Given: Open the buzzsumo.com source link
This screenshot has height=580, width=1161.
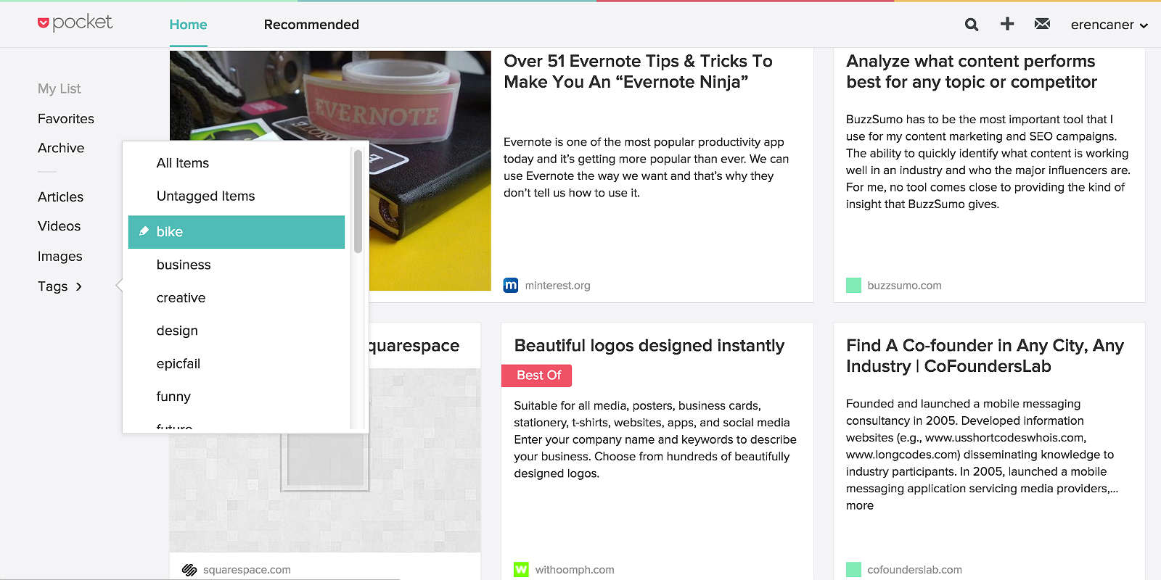Looking at the screenshot, I should tap(904, 286).
